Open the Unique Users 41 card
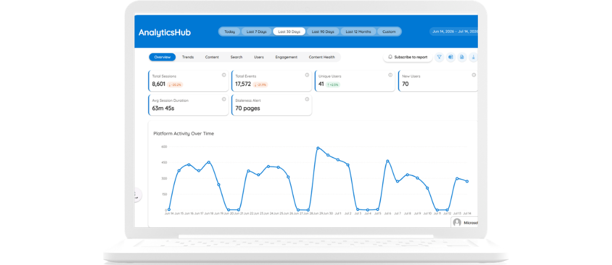 [355, 81]
